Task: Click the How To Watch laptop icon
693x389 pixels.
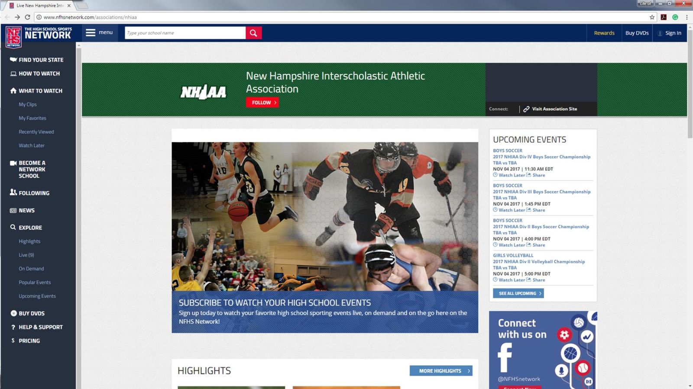Action: coord(13,74)
